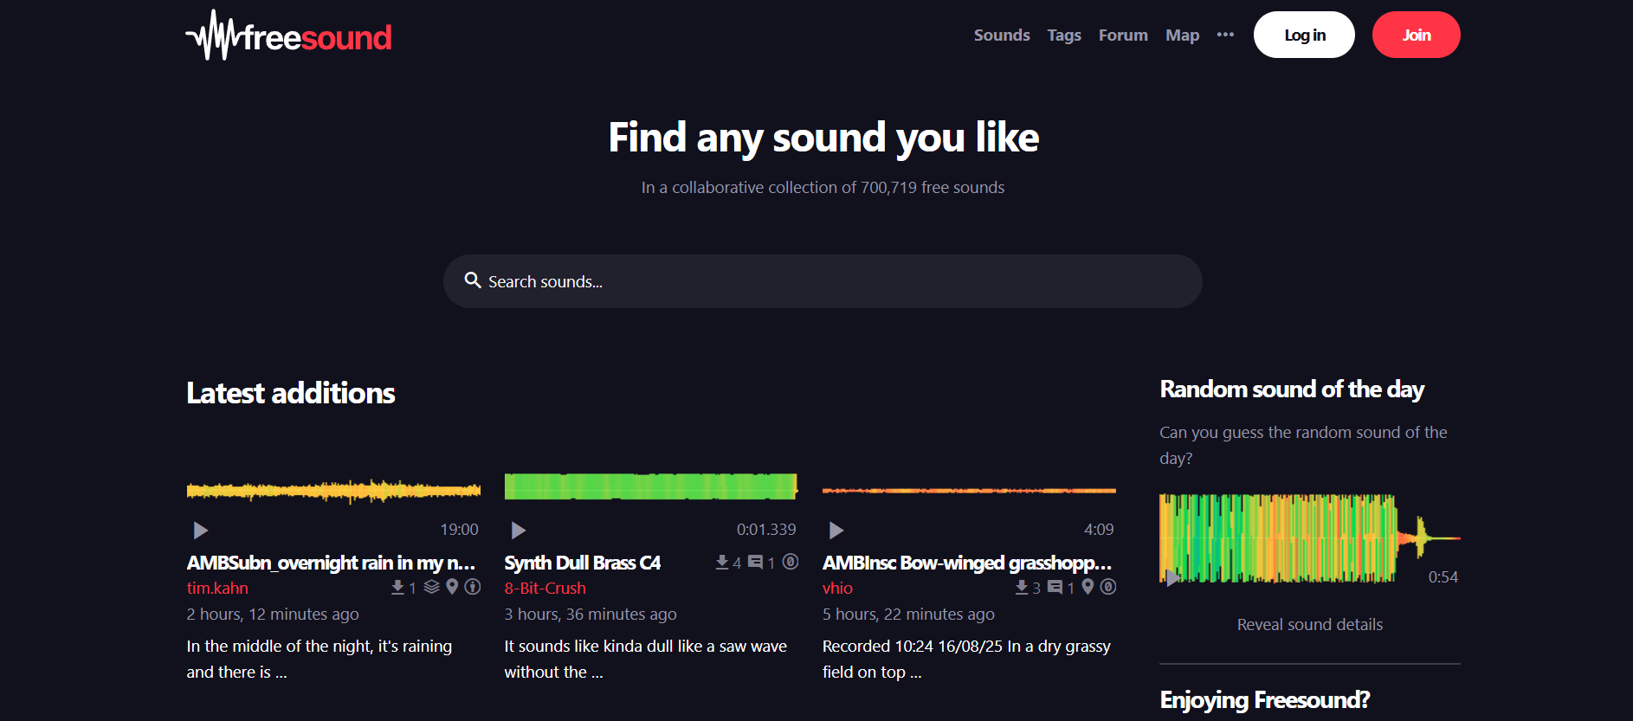This screenshot has width=1633, height=721.
Task: Open the Synth Dull Brass C4 title
Action: (x=583, y=563)
